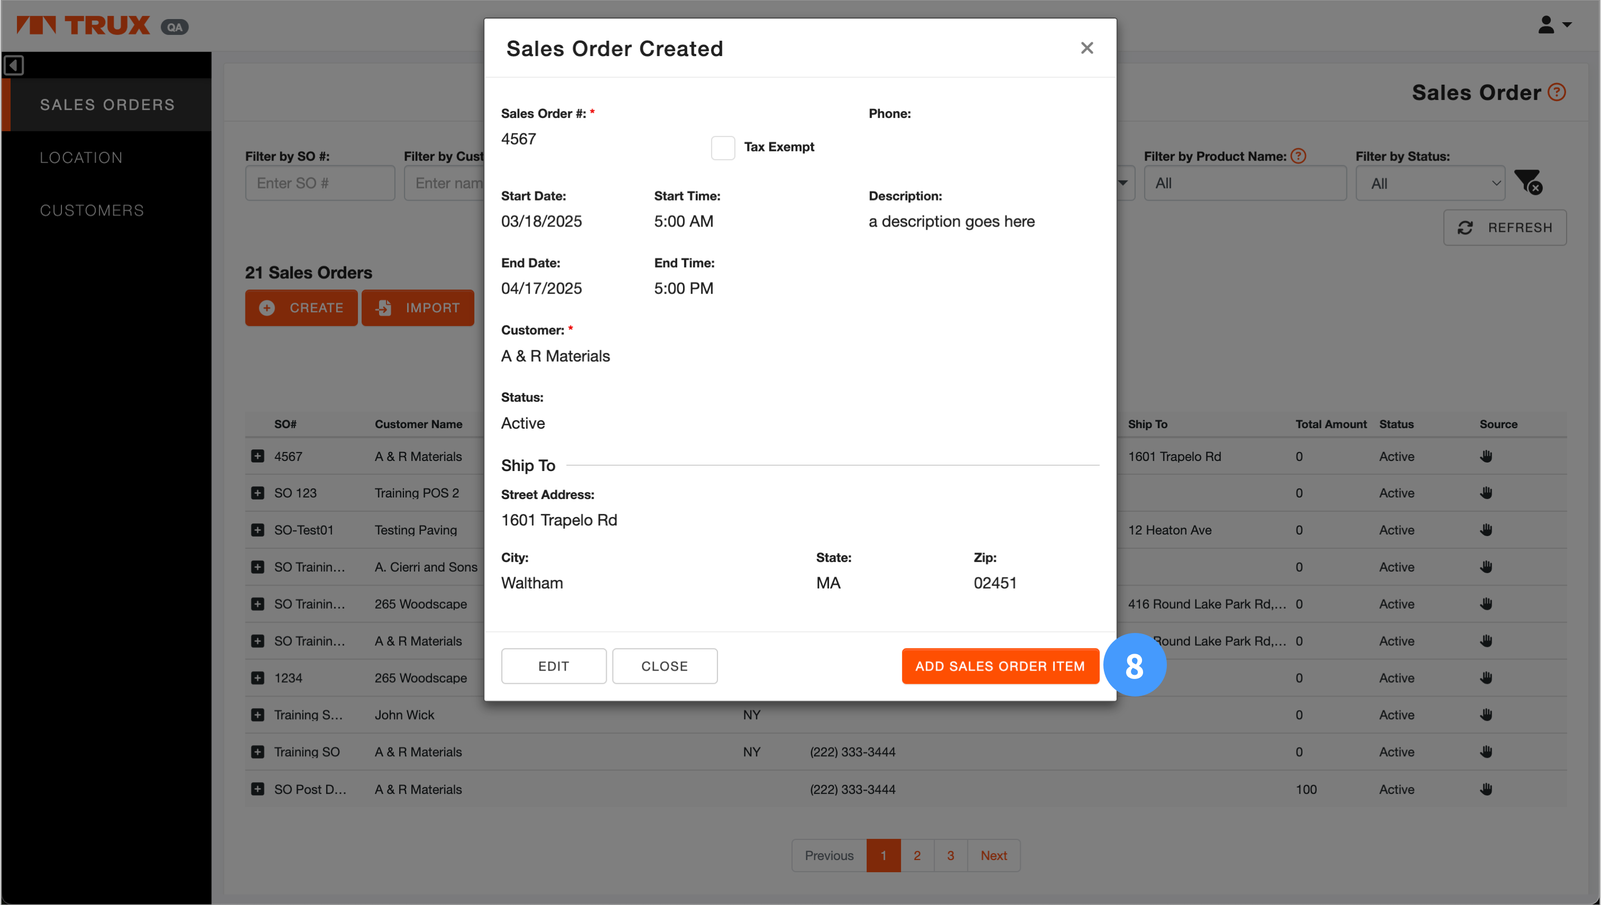Viewport: 1601px width, 905px height.
Task: Click the Import button
Action: pyautogui.click(x=418, y=307)
